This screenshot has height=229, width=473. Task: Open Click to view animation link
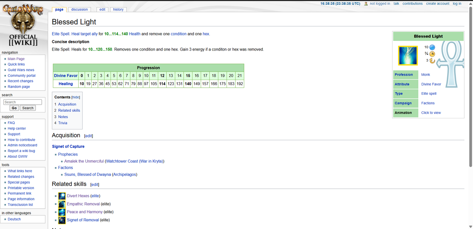431,113
